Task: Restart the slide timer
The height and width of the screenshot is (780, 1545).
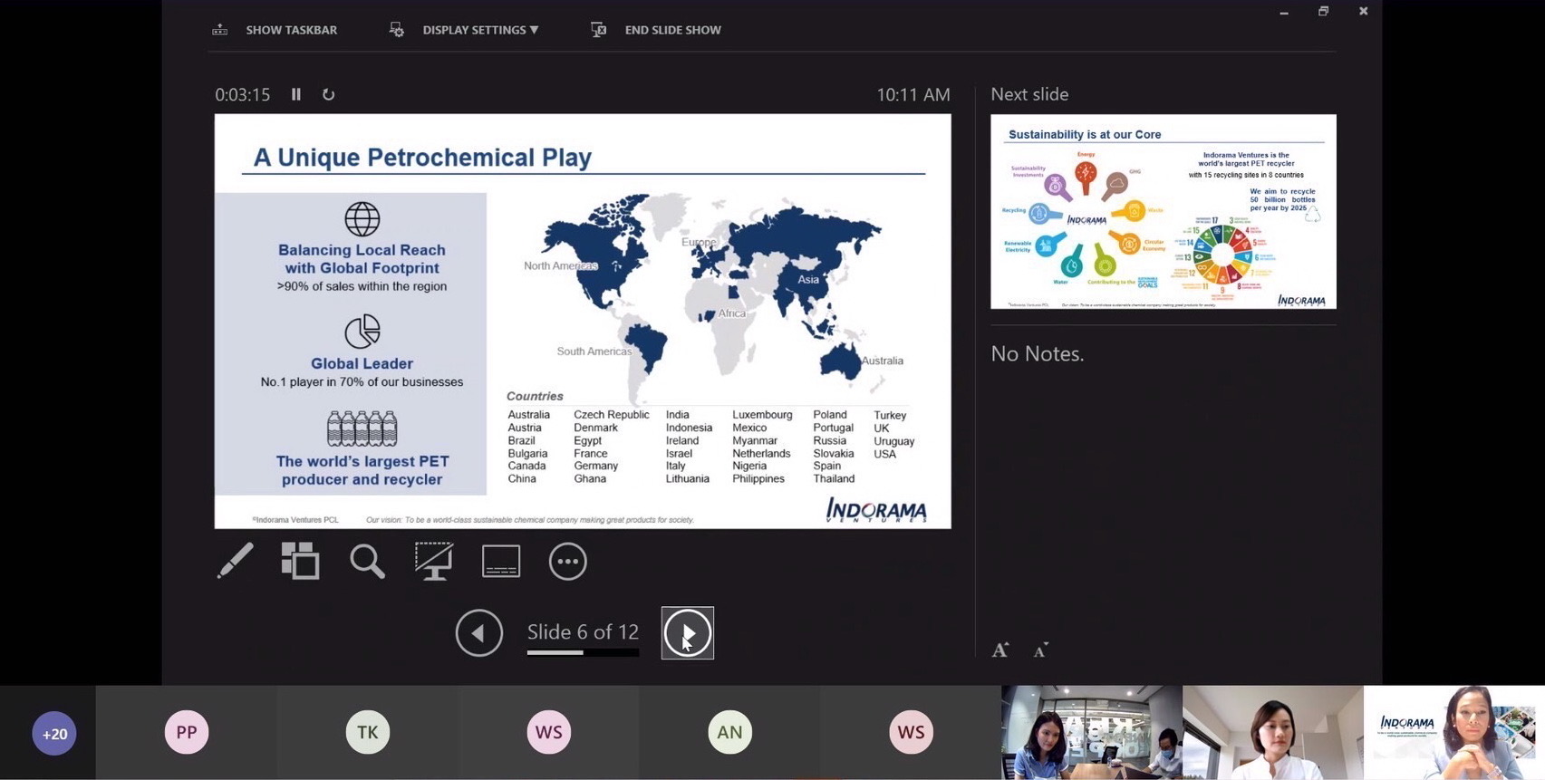Action: [329, 94]
